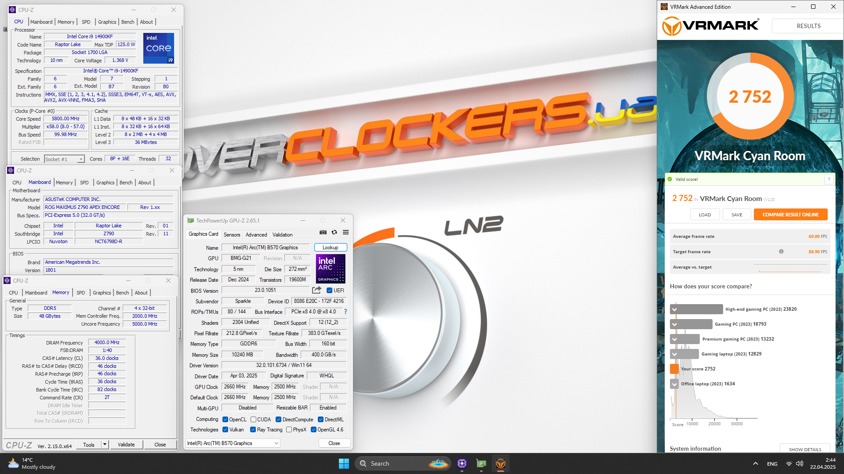
Task: Expand Premium gaming PC comparison
Action: tap(674, 339)
